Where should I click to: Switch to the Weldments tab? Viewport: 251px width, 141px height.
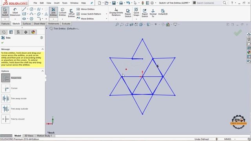(54, 23)
